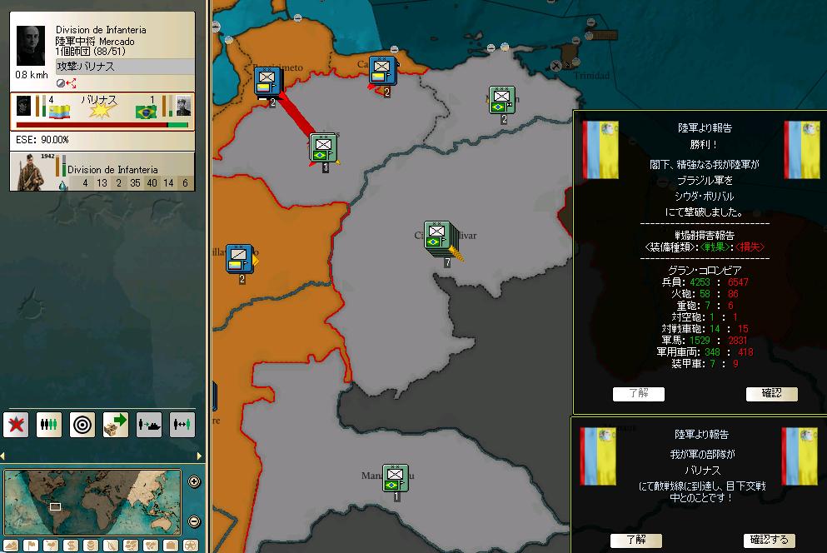
Task: Switch to weather map mode icon
Action: [x=51, y=546]
